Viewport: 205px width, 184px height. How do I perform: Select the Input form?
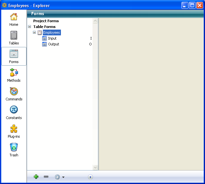[52, 38]
